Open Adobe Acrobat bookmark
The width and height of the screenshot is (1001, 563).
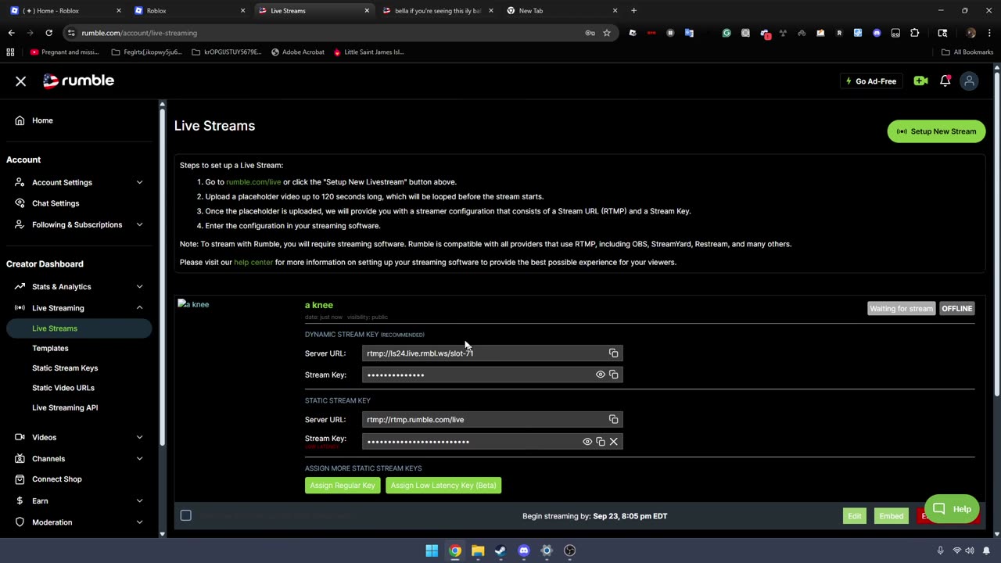click(298, 52)
